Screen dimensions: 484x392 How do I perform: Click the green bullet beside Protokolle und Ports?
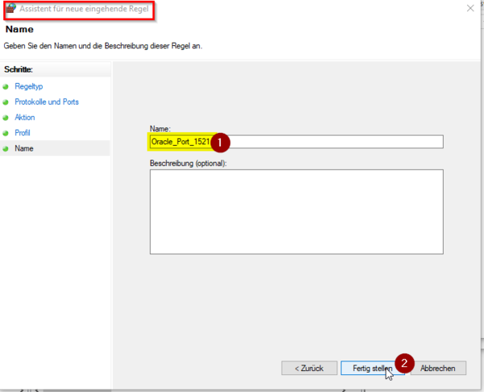point(6,102)
